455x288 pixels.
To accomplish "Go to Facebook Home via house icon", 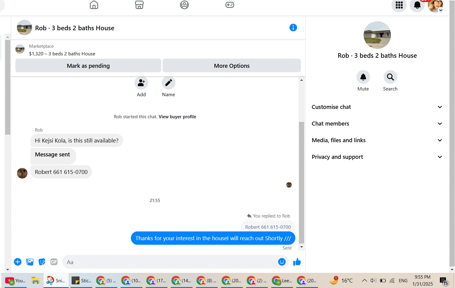I will click(x=94, y=5).
